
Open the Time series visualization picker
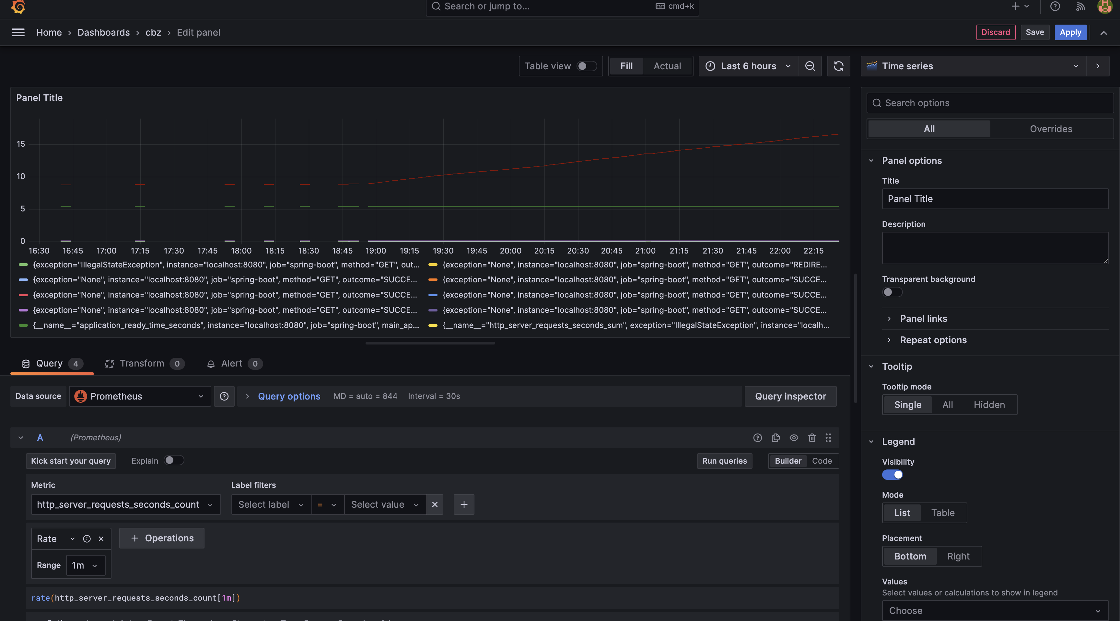point(974,66)
